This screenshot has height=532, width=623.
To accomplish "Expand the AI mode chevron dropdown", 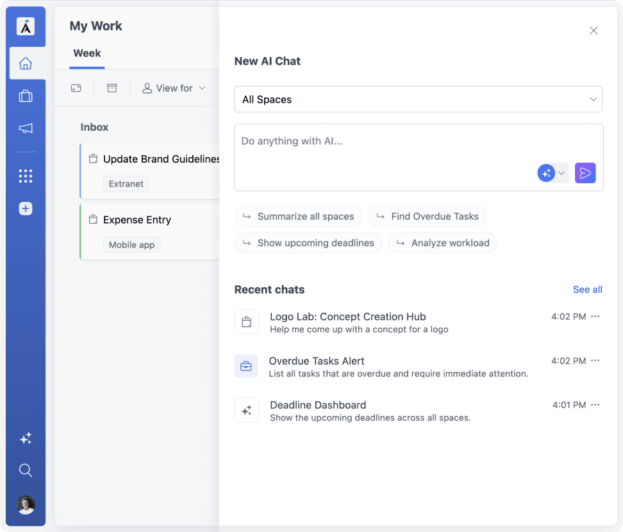I will click(x=561, y=173).
